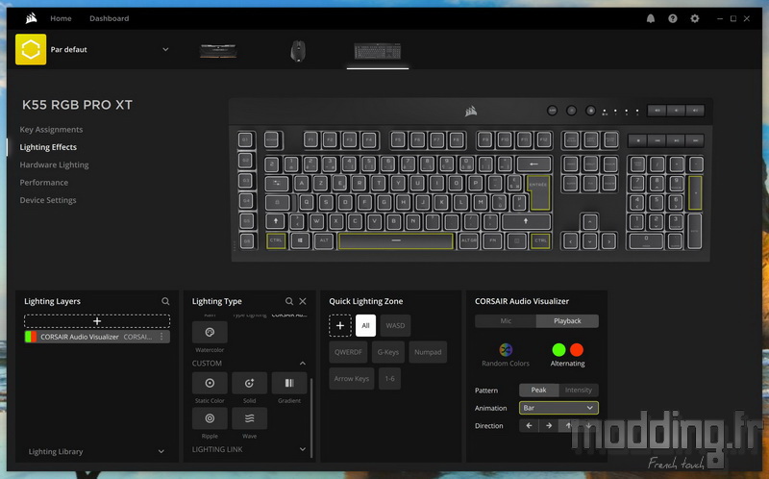Add a new lighting layer

coord(97,321)
